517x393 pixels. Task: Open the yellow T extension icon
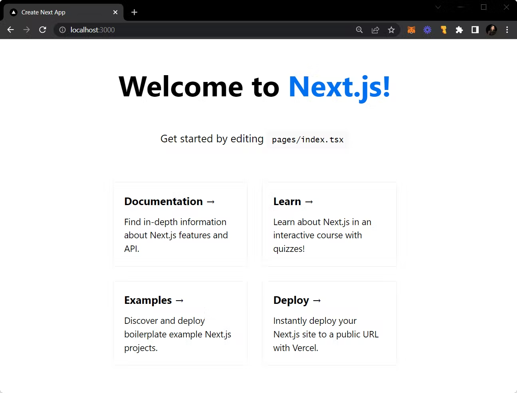click(443, 30)
